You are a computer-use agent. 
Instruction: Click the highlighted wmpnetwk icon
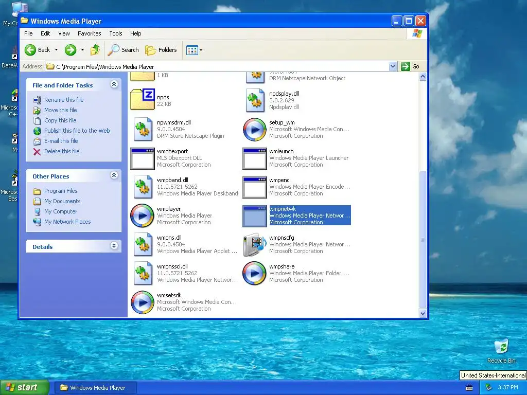click(255, 216)
